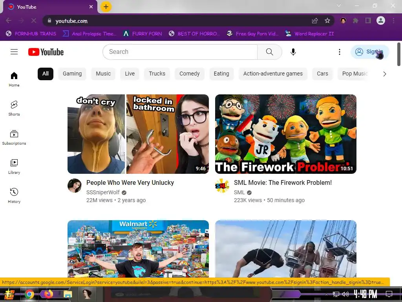
Task: Open Shorts from the sidebar
Action: click(14, 109)
